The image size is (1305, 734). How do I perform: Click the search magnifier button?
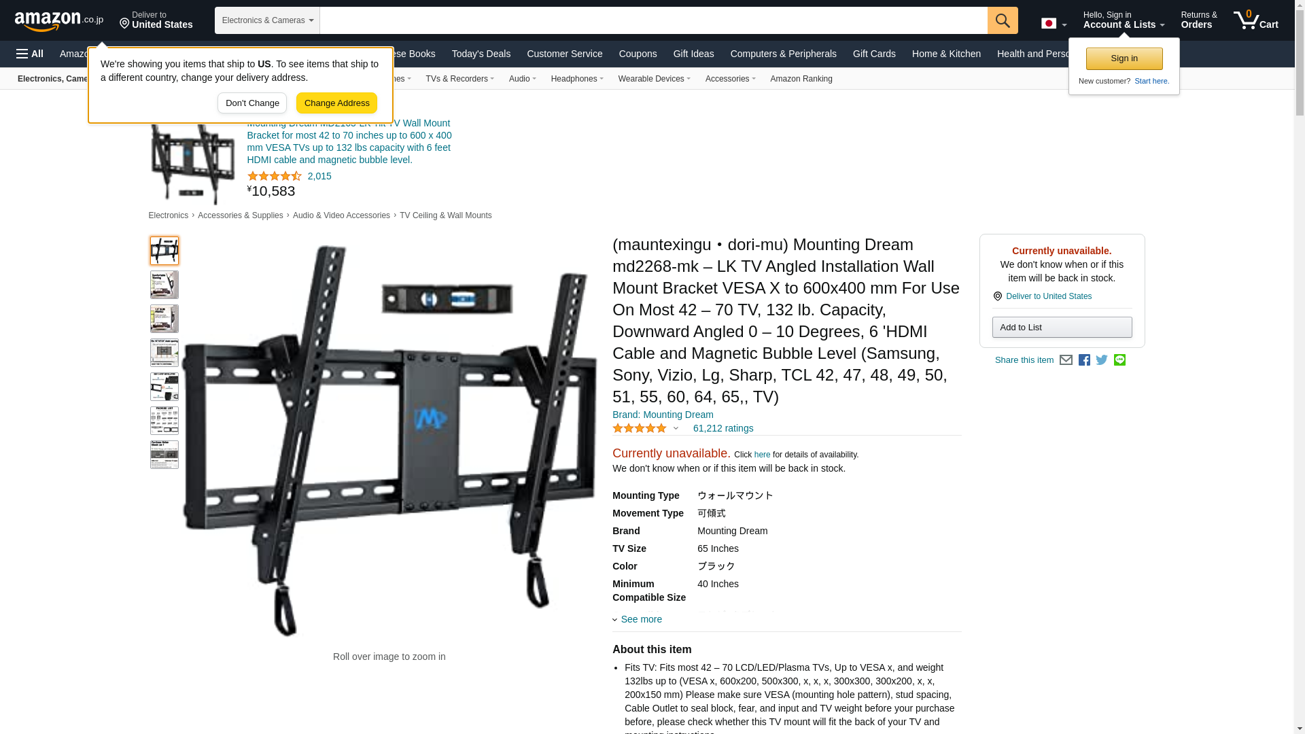[1003, 20]
